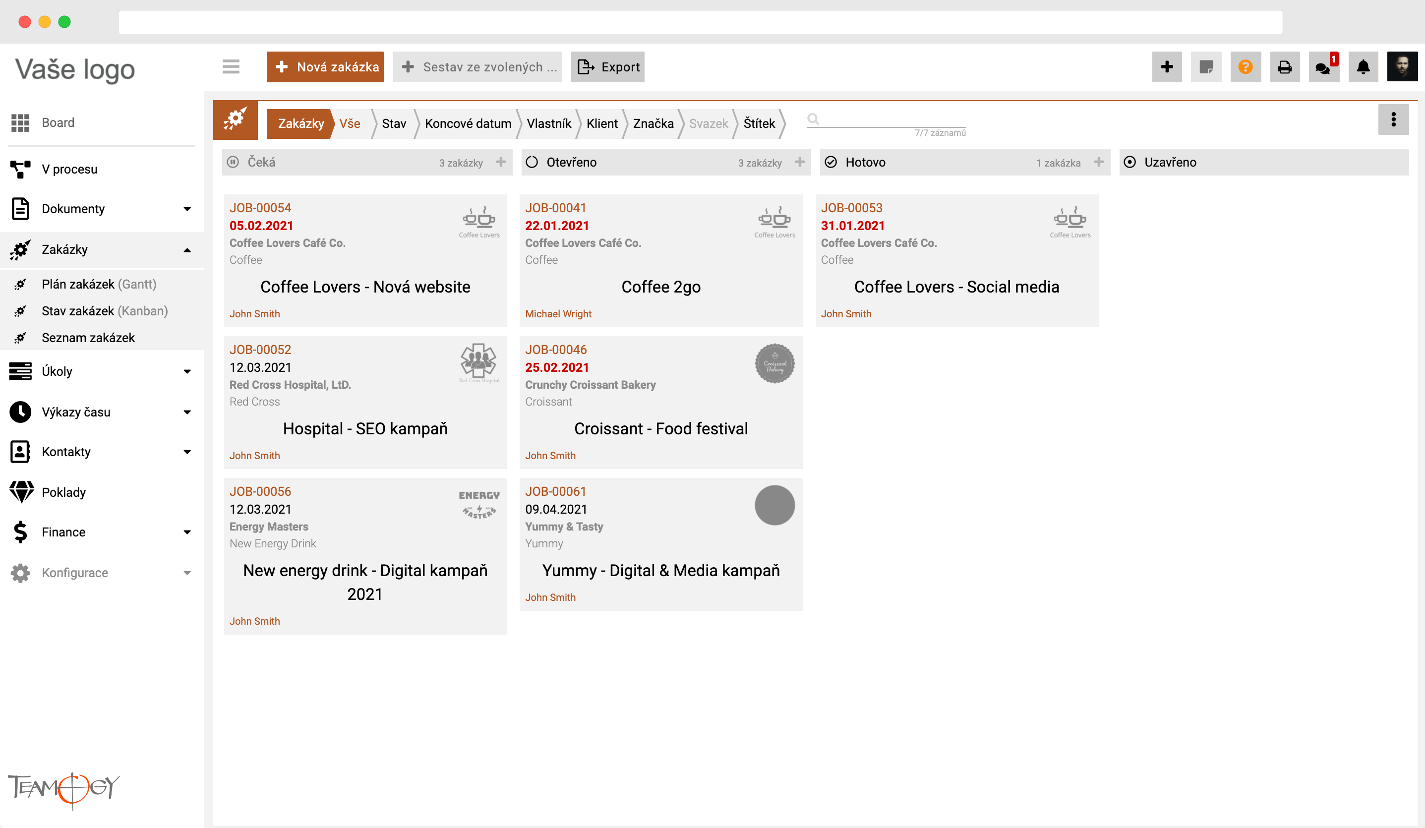The width and height of the screenshot is (1425, 828).
Task: Expand the Dokumenty section in the sidebar
Action: (x=187, y=209)
